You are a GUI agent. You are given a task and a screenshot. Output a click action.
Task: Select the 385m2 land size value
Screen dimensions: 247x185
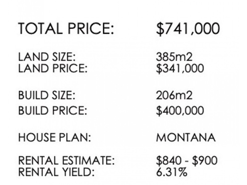pos(174,57)
